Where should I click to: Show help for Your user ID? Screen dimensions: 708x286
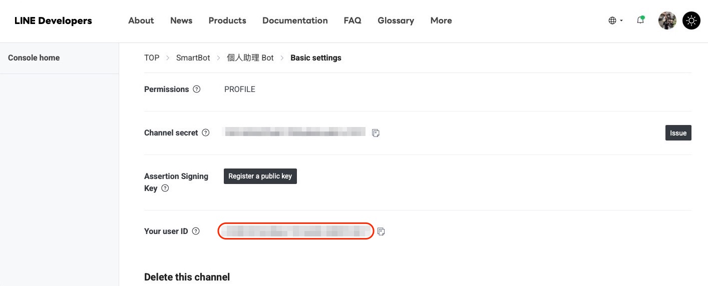click(x=196, y=231)
